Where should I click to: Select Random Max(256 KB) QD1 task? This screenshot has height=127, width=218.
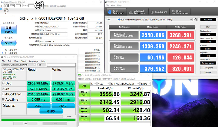(124, 46)
